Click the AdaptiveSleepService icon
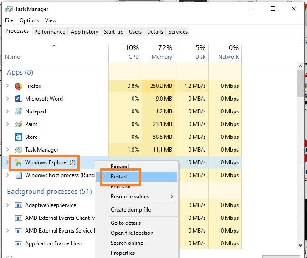This screenshot has height=258, width=307. [19, 205]
